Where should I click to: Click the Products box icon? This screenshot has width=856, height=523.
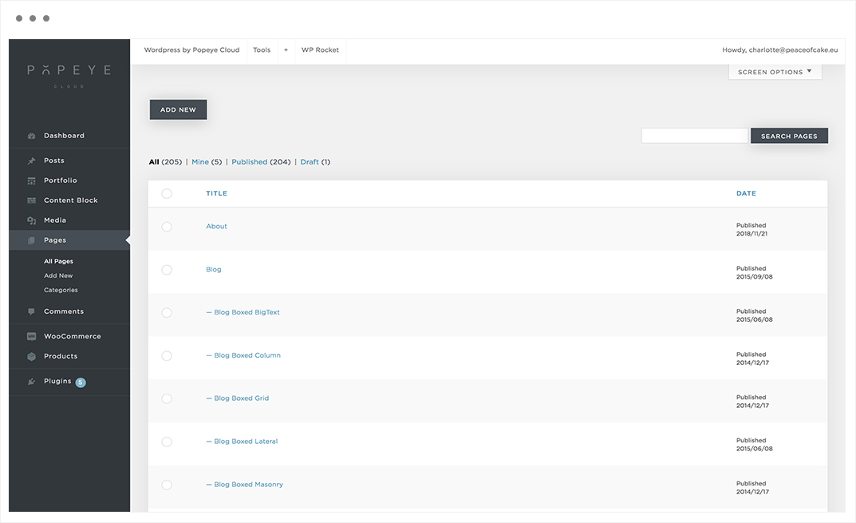[31, 356]
